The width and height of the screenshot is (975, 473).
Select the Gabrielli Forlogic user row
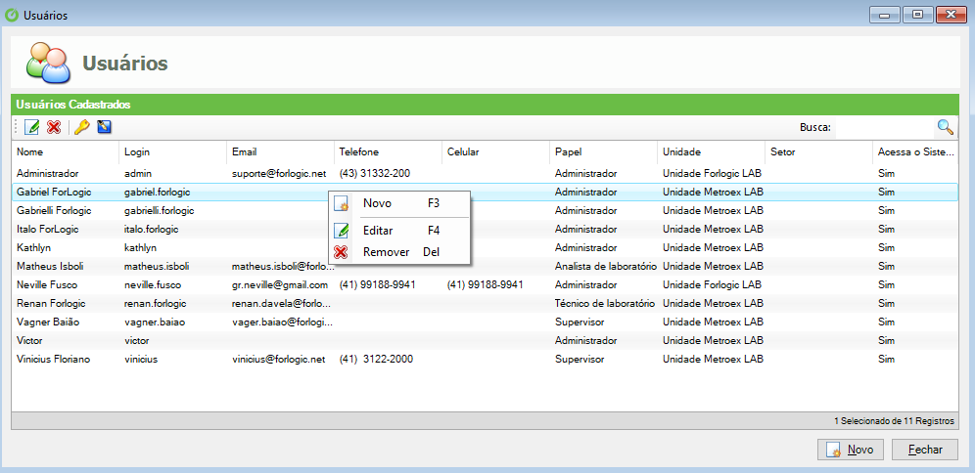click(485, 210)
